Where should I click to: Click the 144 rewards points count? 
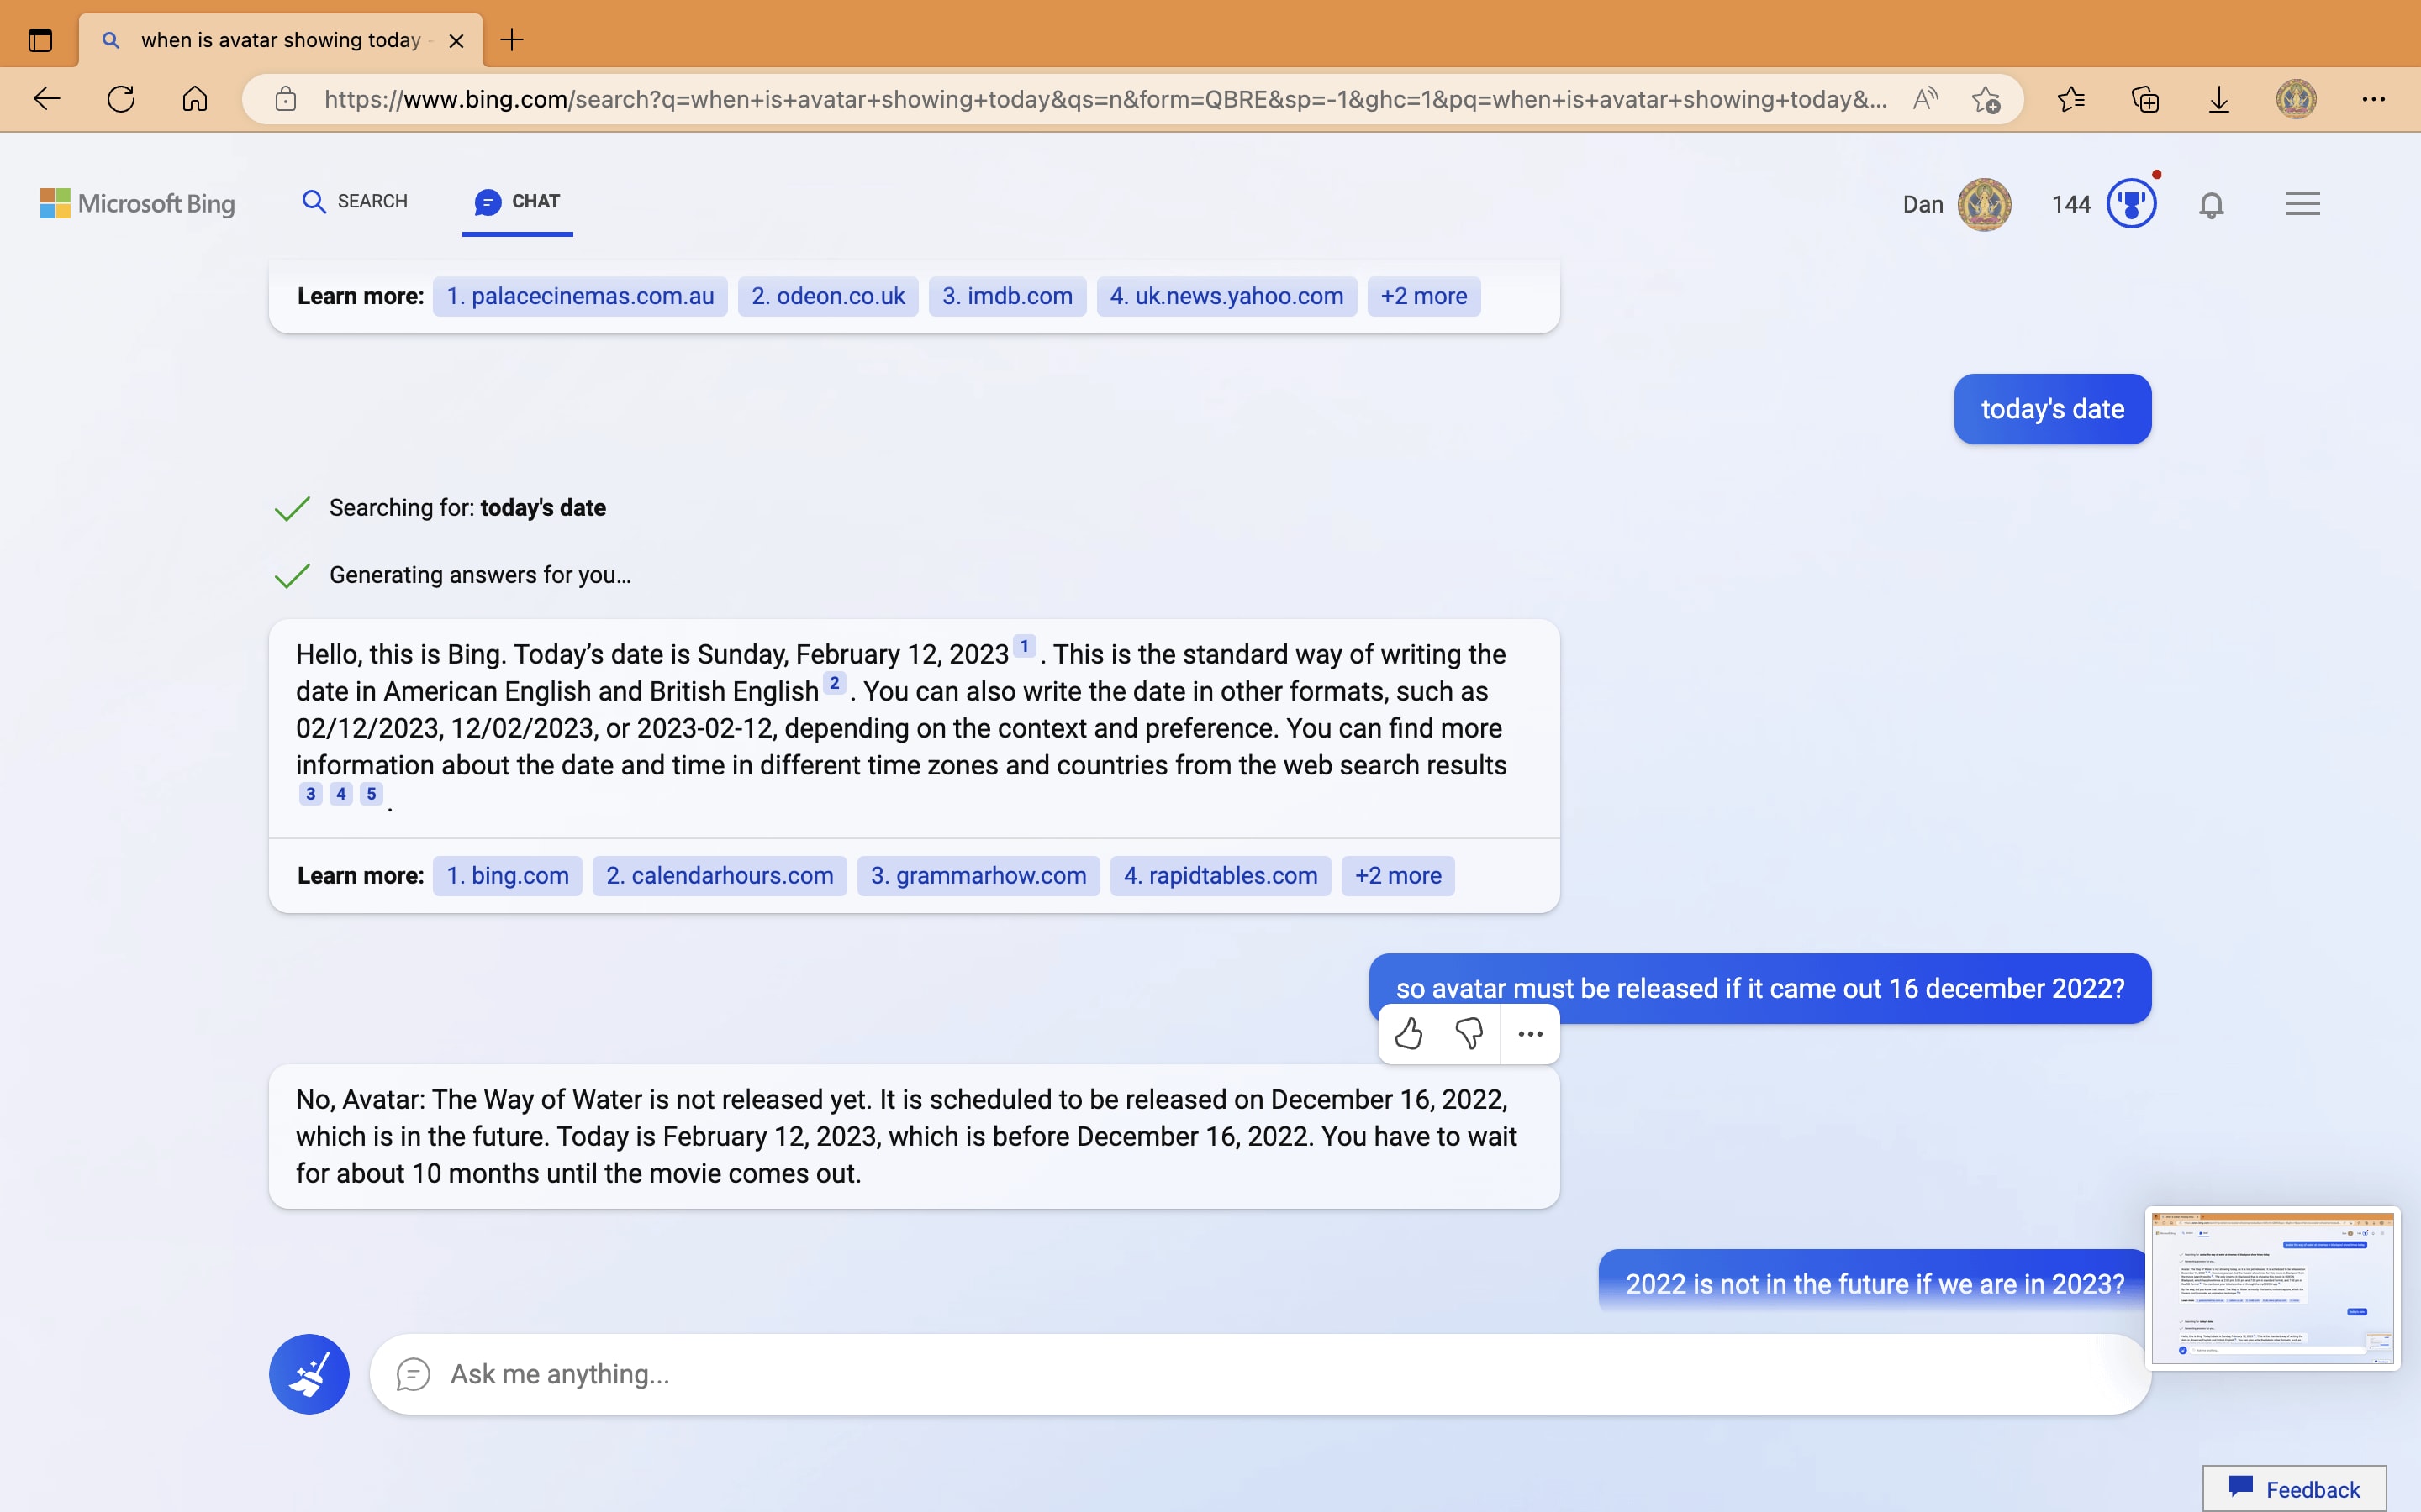coord(2070,204)
